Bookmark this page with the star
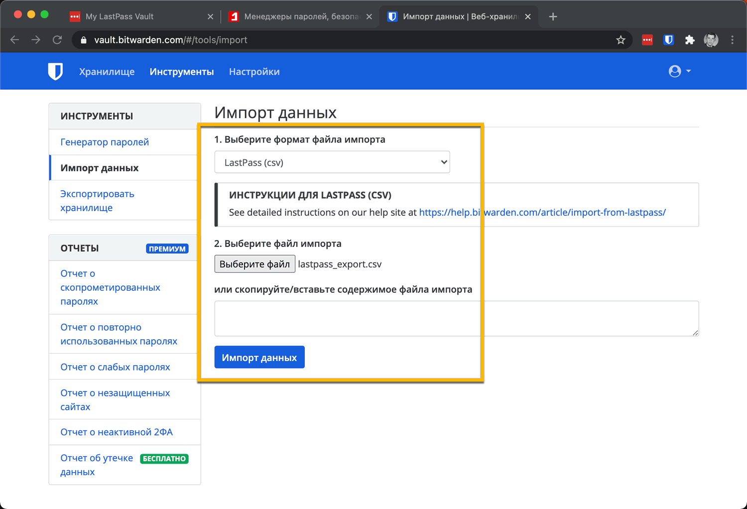Viewport: 747px width, 509px height. click(621, 40)
